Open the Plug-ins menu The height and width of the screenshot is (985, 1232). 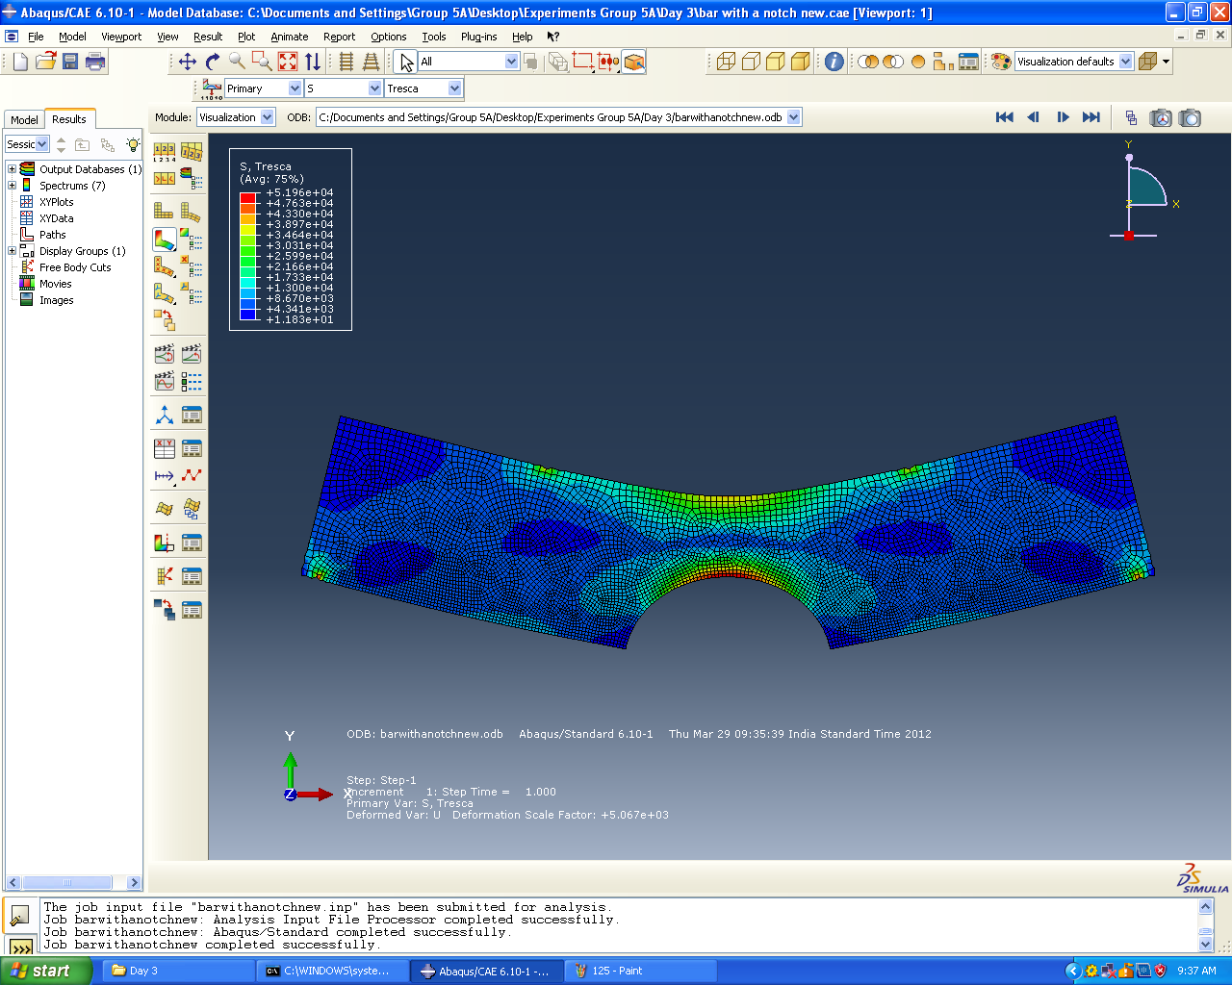pyautogui.click(x=479, y=37)
